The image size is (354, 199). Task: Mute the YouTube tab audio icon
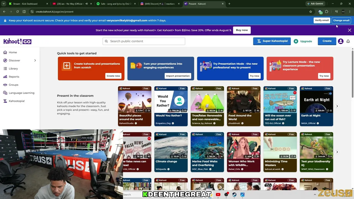tap(87, 4)
